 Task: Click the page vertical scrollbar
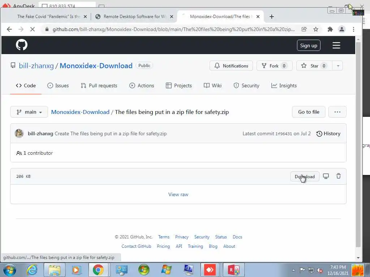click(358, 145)
